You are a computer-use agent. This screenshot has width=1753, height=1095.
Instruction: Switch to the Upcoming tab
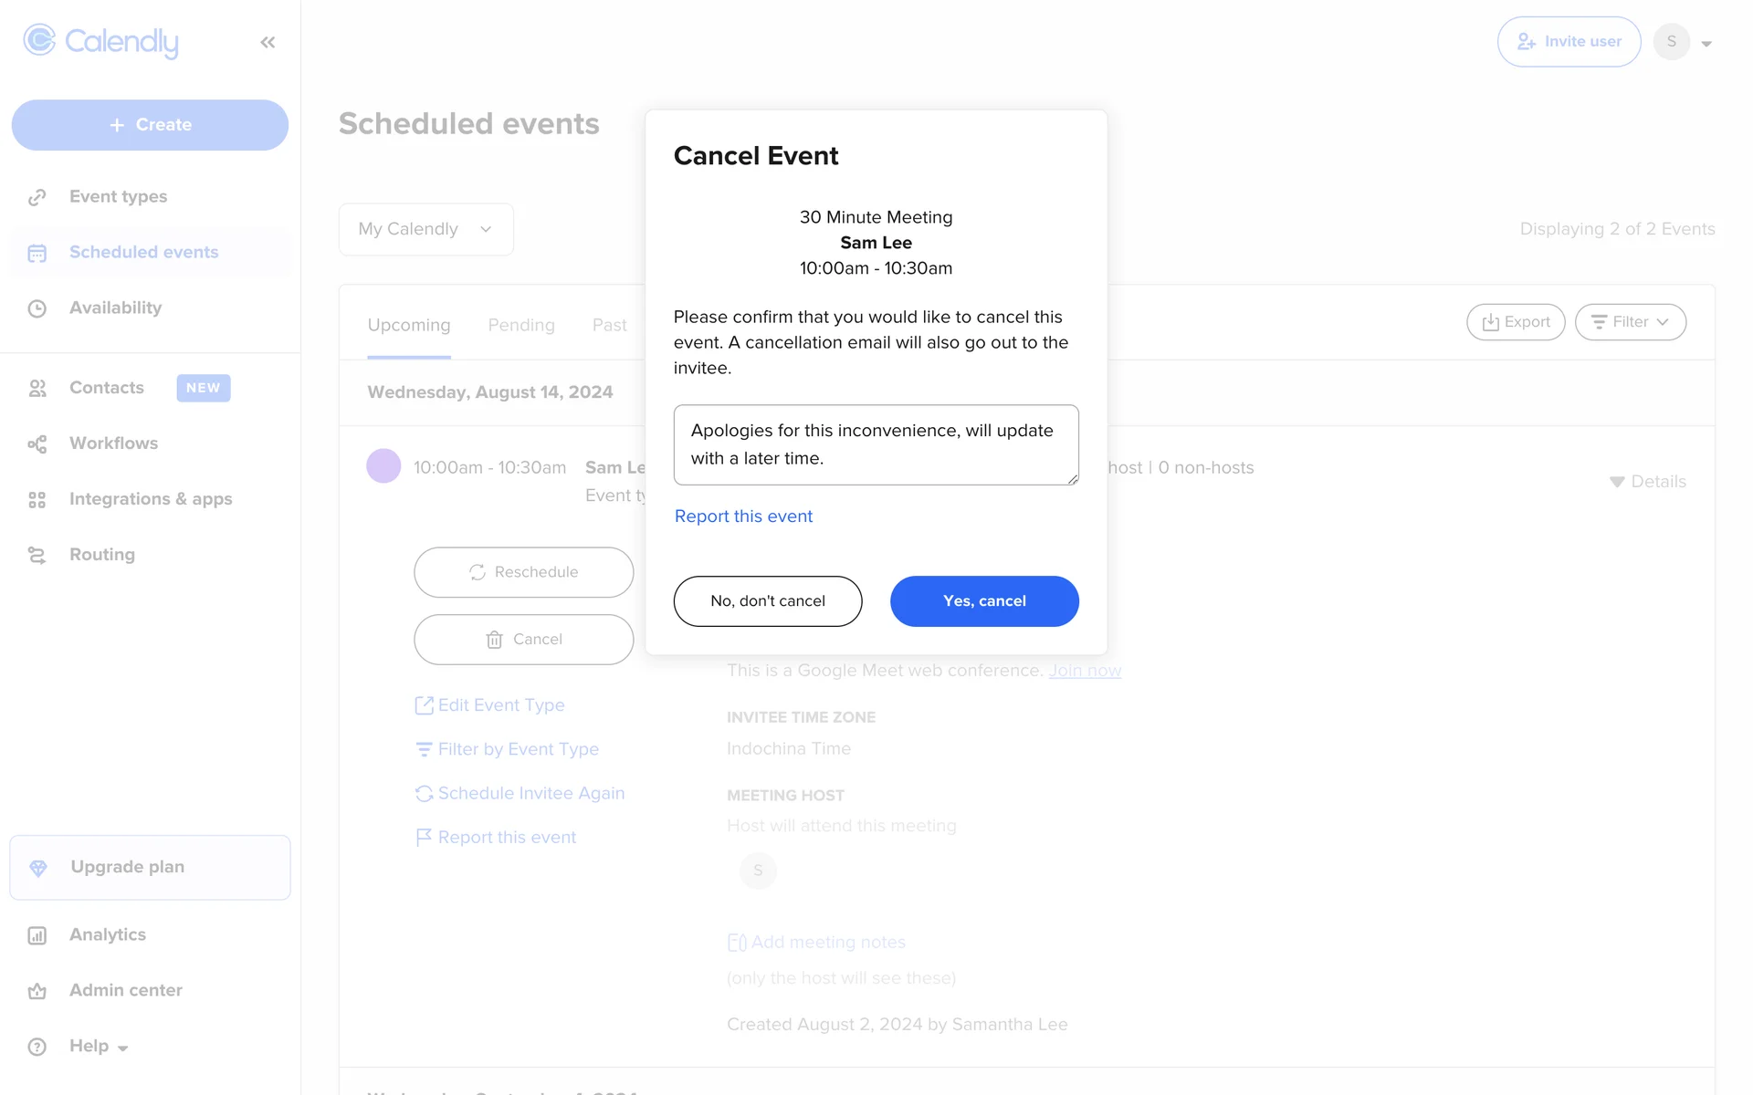point(409,325)
